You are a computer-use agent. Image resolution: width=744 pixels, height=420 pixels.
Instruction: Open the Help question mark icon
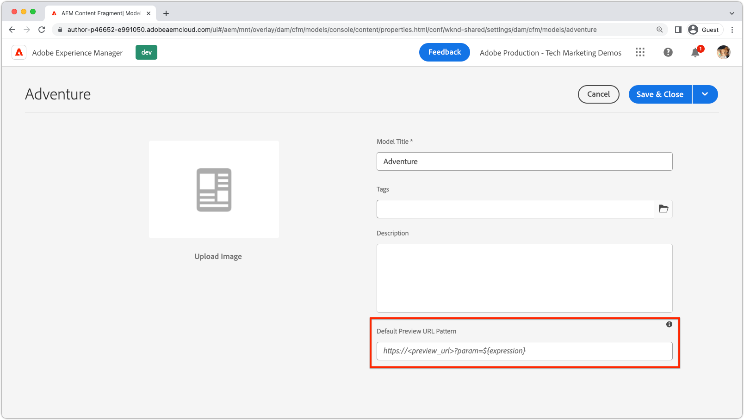coord(668,52)
